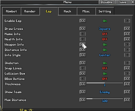Click the right arrow for Info Style
This screenshot has height=111, width=135.
point(127,55)
